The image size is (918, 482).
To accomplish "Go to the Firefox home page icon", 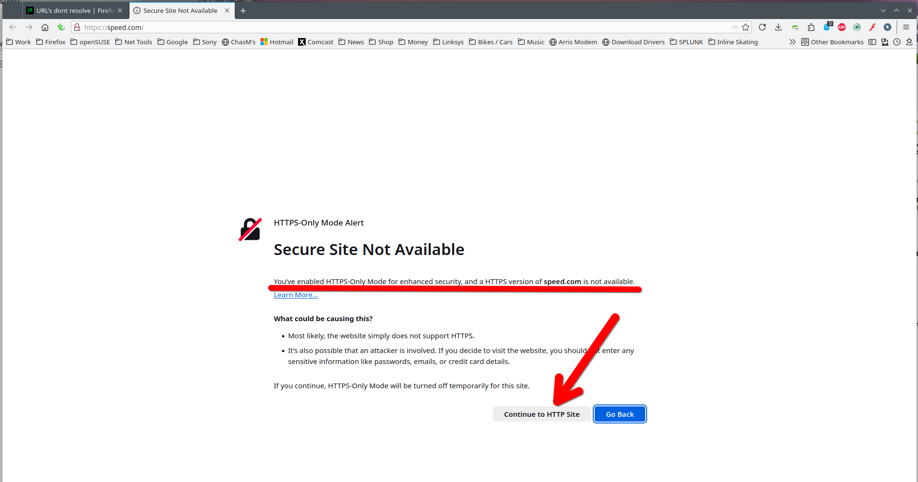I will click(45, 27).
